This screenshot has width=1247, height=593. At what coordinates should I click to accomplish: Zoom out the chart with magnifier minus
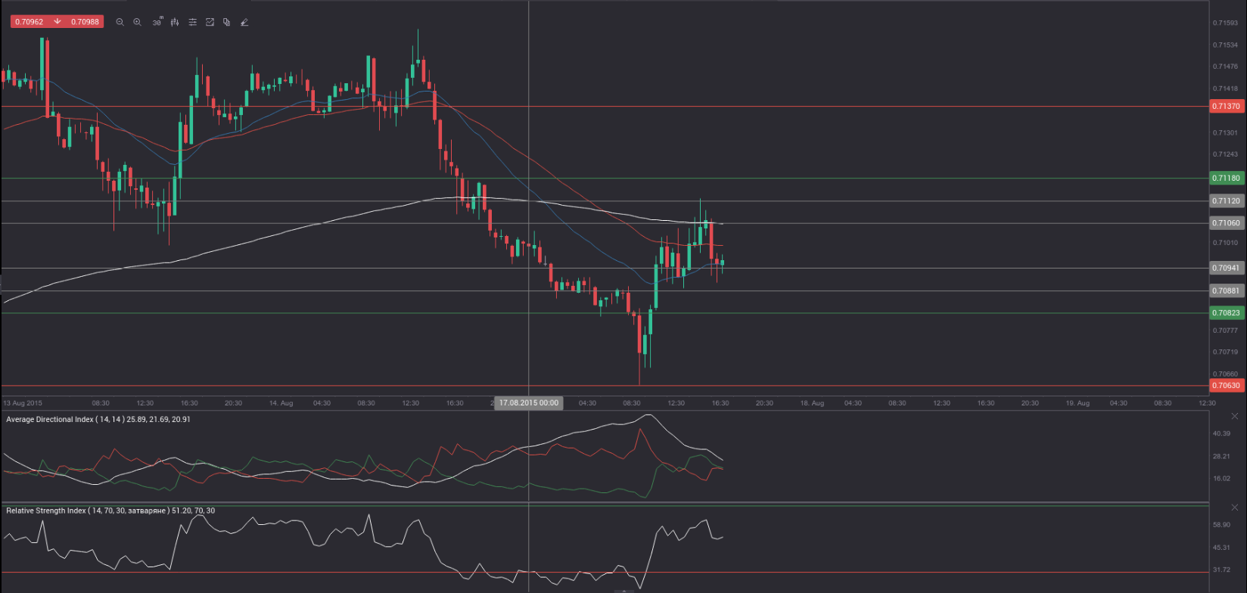point(120,23)
